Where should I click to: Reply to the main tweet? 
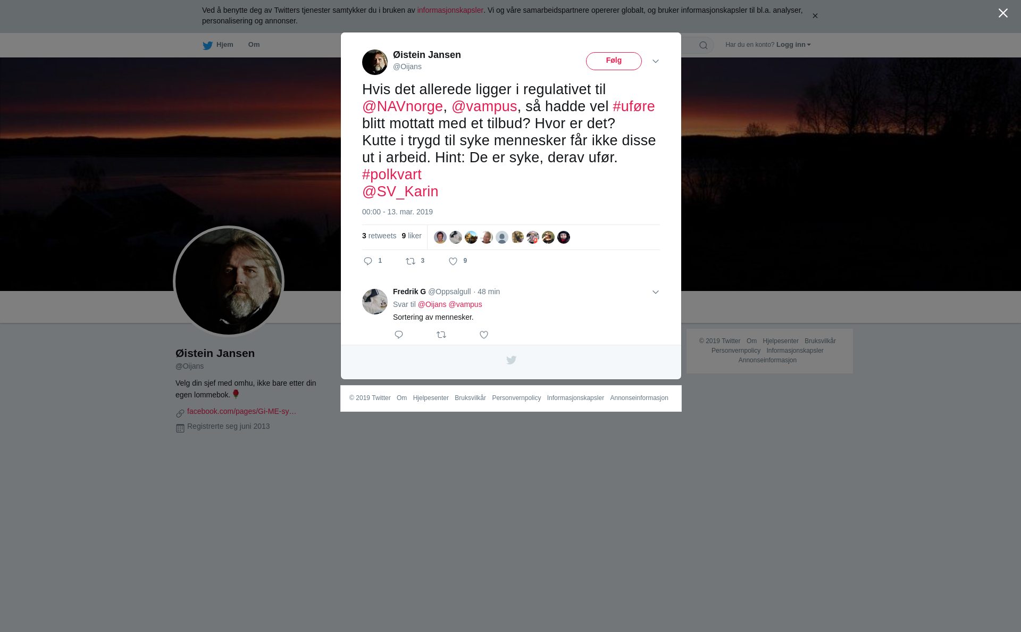(x=368, y=261)
